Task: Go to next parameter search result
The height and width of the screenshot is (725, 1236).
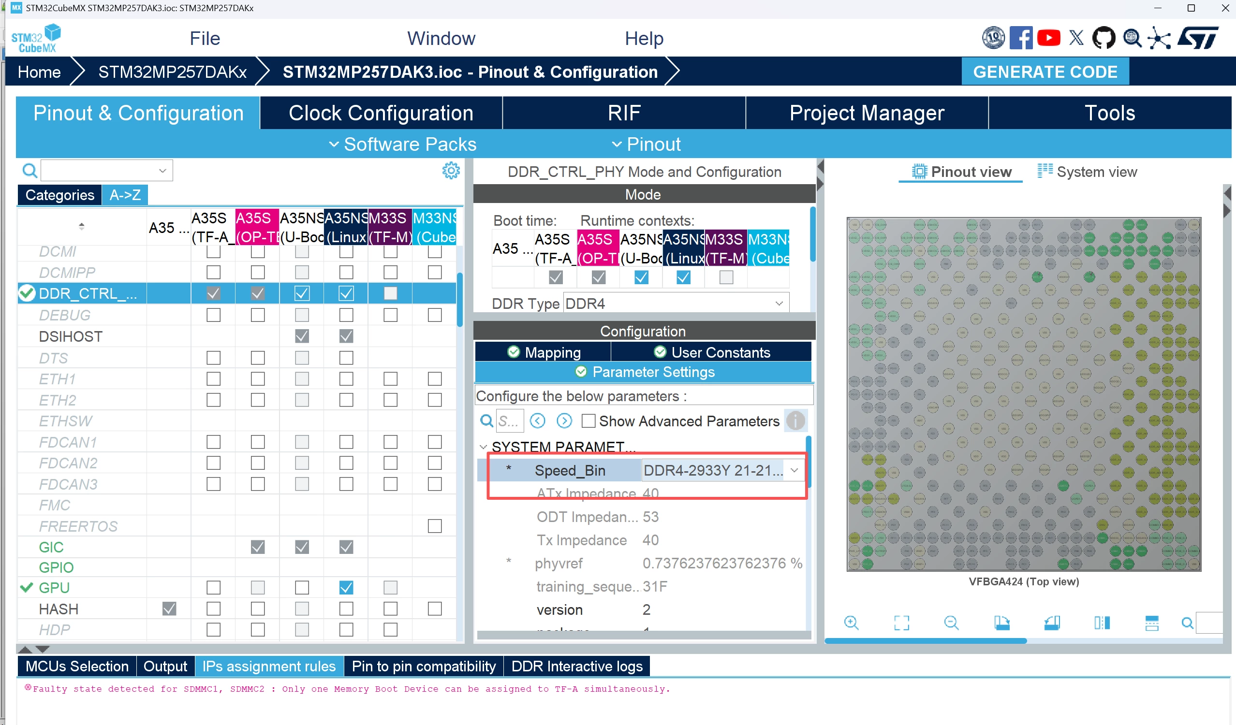Action: pos(564,420)
